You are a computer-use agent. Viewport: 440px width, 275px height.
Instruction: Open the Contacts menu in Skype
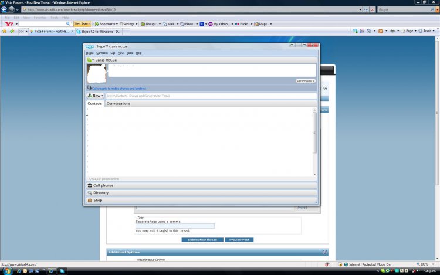pos(102,53)
